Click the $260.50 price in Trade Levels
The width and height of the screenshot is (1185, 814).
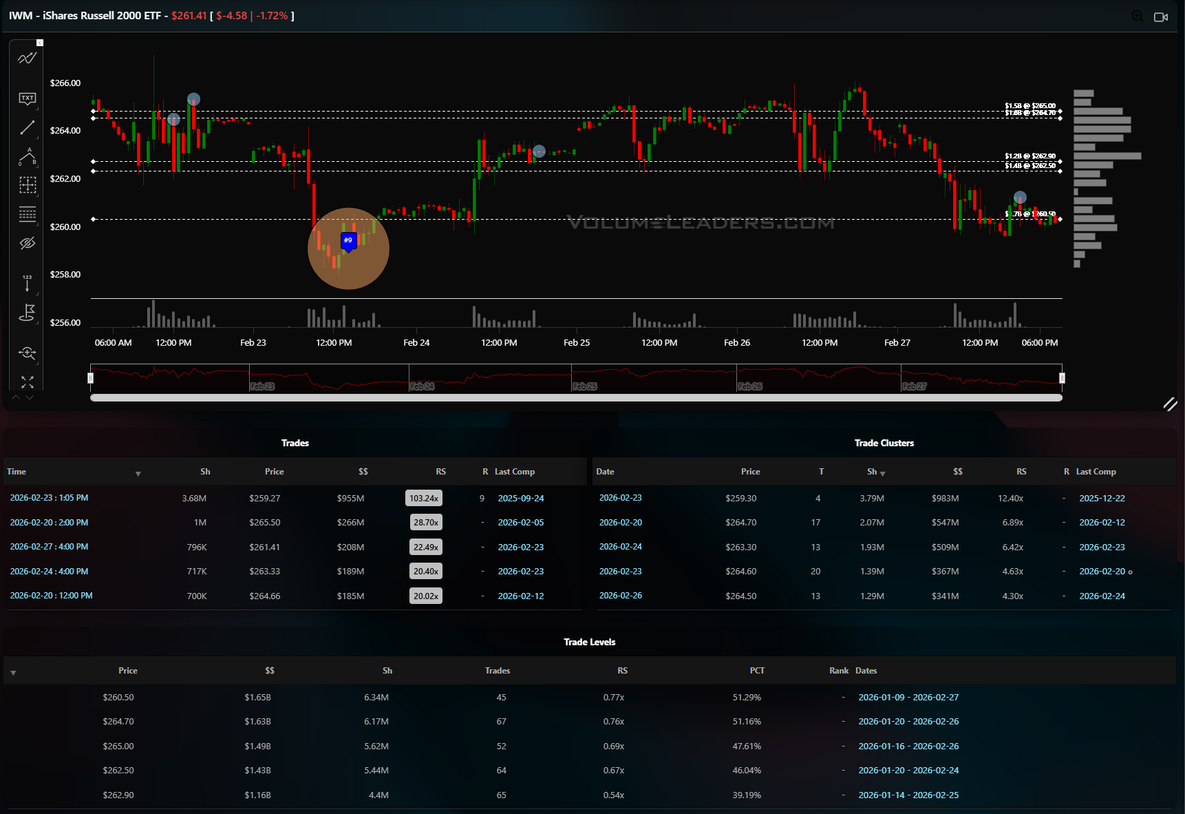coord(118,698)
